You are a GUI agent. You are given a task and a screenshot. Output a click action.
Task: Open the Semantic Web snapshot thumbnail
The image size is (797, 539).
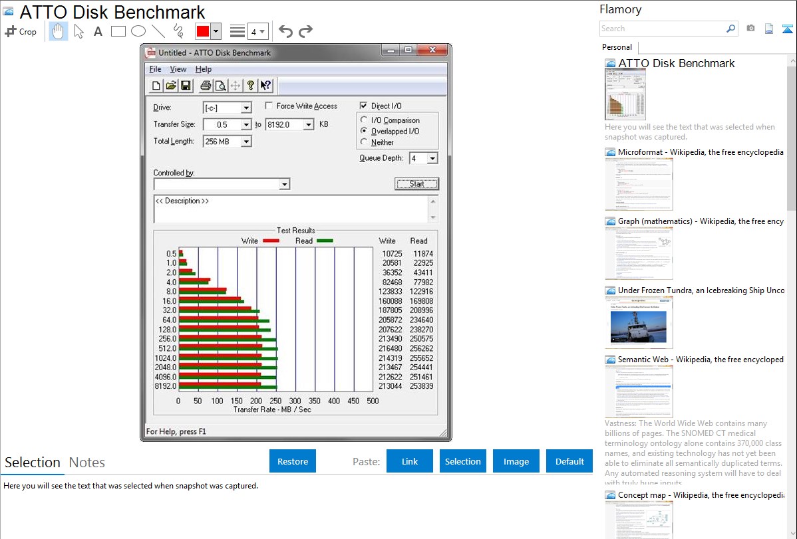coord(639,391)
